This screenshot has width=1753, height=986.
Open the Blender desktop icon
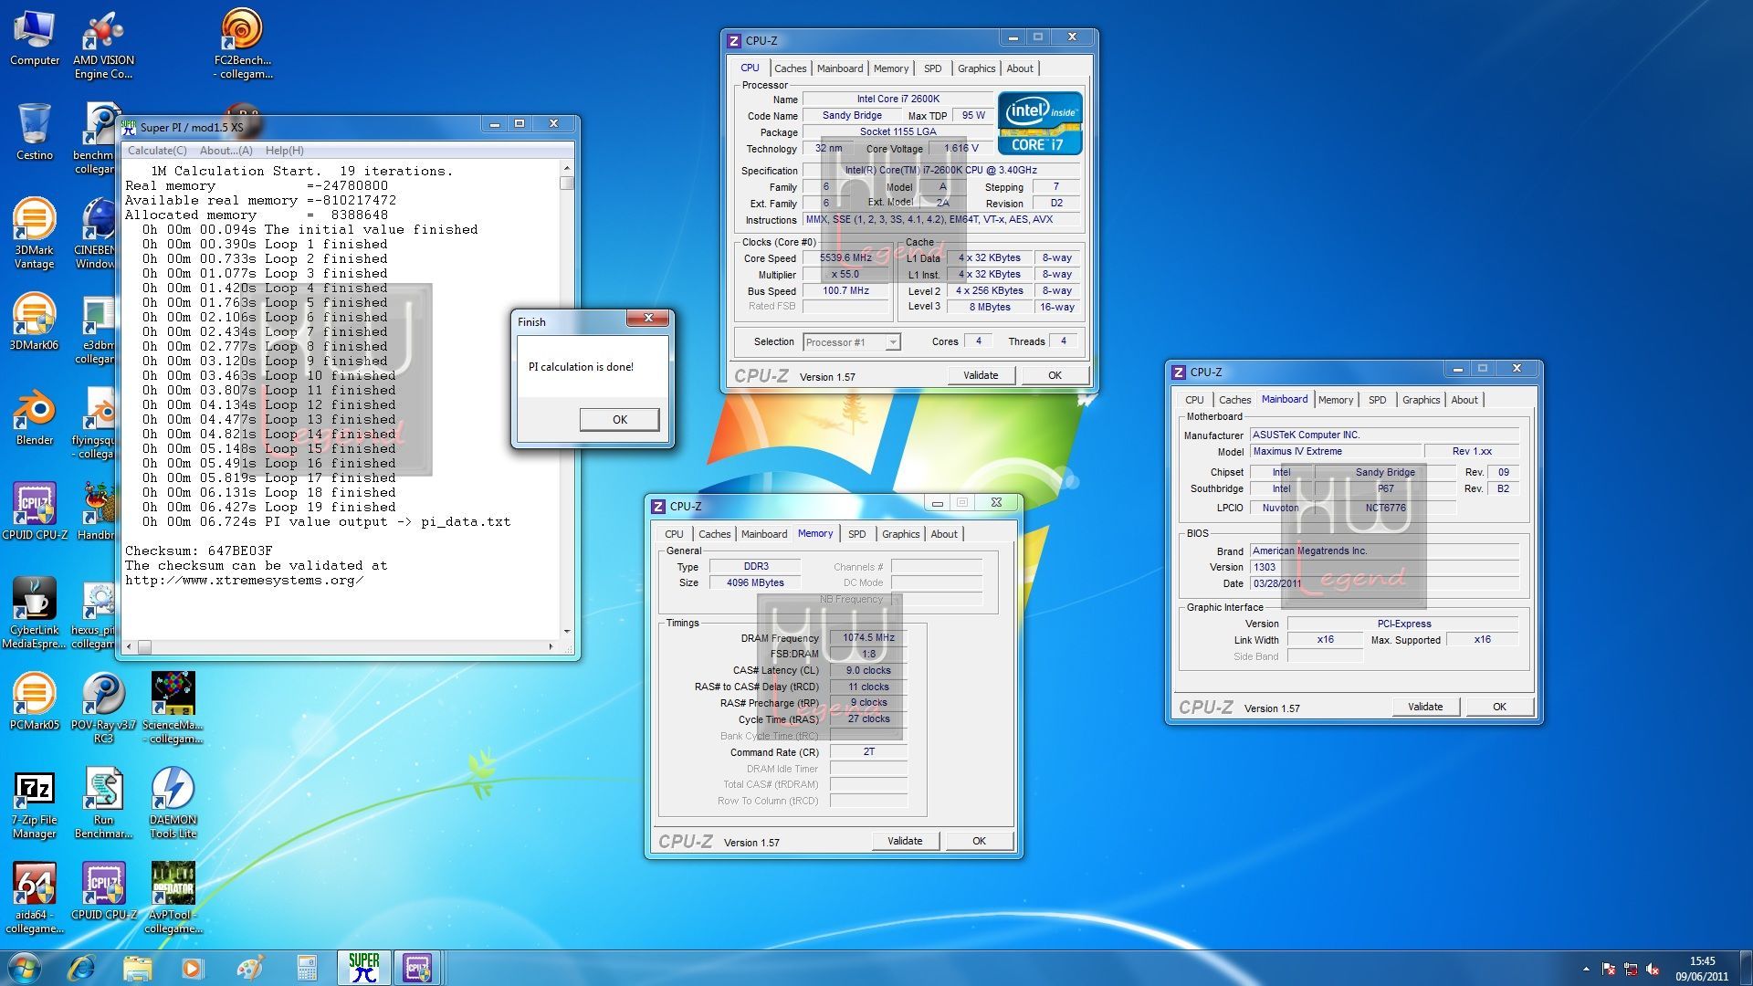click(x=35, y=416)
